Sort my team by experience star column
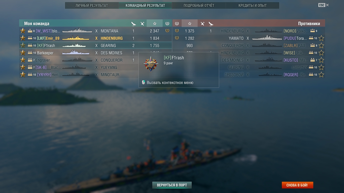344x193 pixels. 155,23
